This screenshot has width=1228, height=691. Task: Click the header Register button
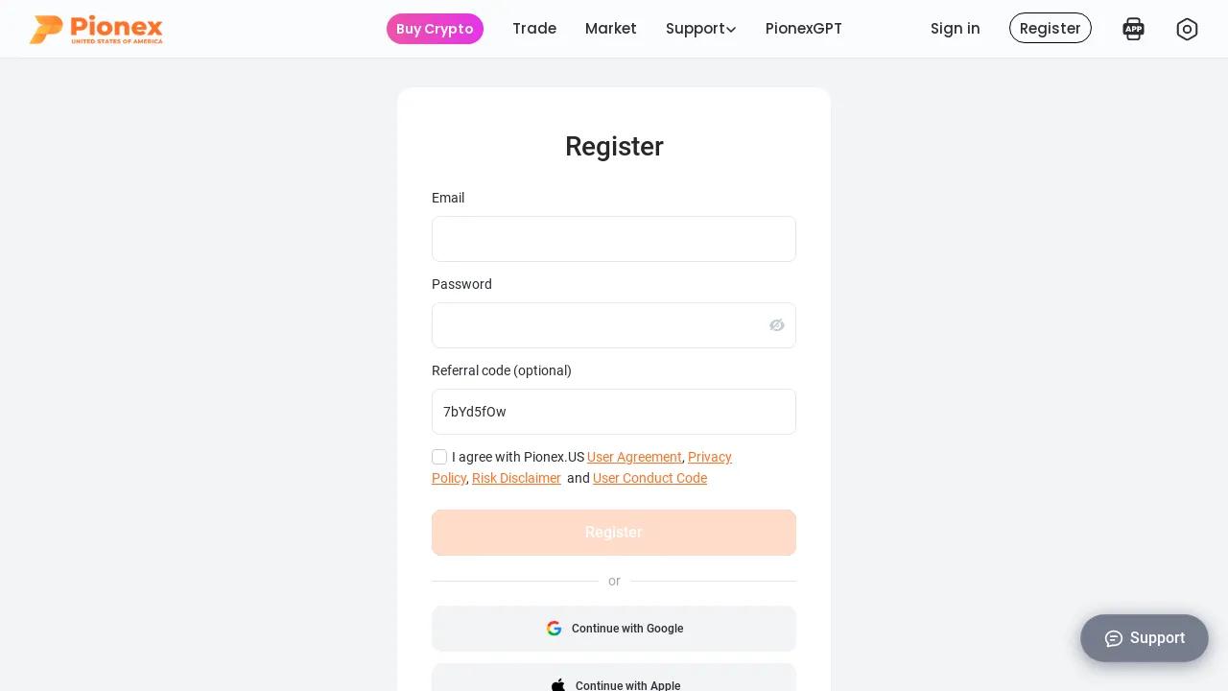(x=1051, y=29)
